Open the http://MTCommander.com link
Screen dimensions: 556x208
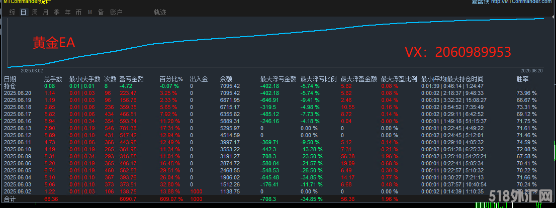pos(522,2)
